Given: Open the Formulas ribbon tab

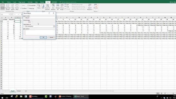Looking at the screenshot, I should click(30, 2).
